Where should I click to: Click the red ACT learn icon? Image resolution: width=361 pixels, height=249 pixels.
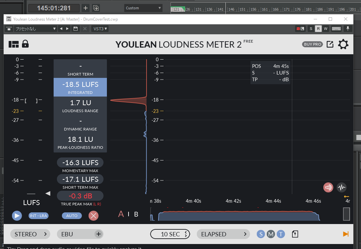pyautogui.click(x=300, y=29)
